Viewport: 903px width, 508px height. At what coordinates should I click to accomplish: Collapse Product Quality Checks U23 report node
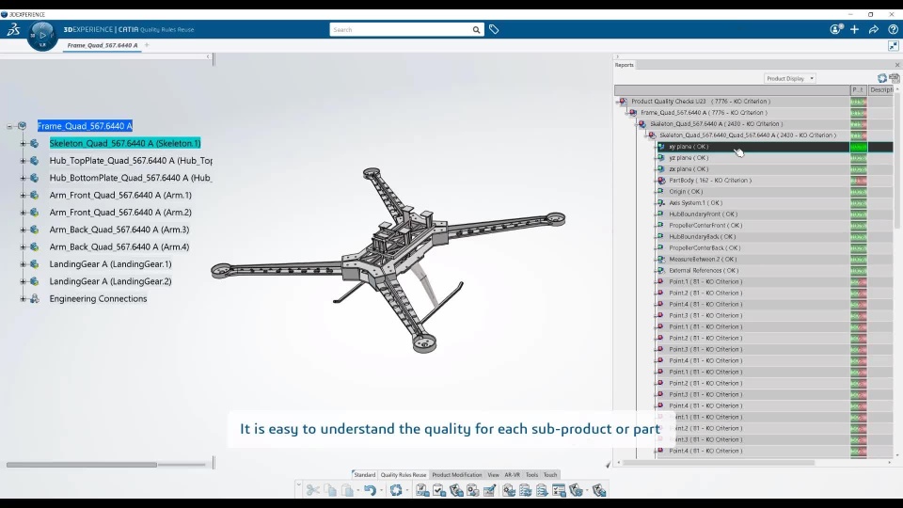618,102
